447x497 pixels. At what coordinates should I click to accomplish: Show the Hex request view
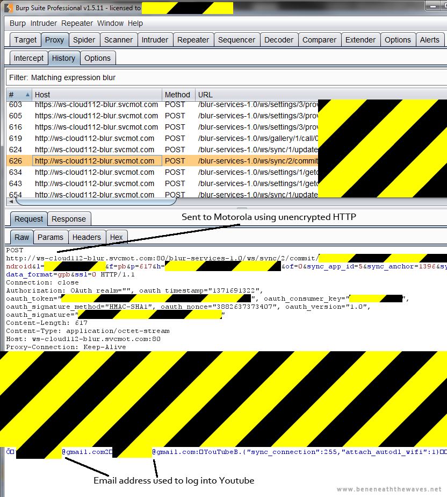[x=116, y=237]
